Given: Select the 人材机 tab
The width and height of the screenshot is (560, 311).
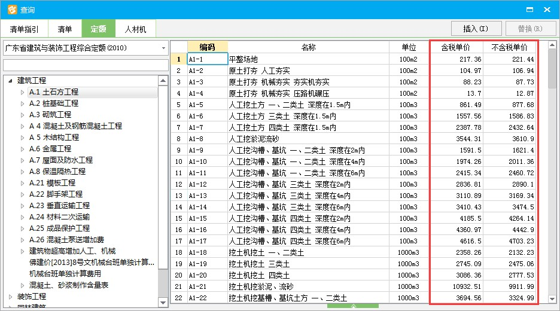Looking at the screenshot, I should coord(135,29).
